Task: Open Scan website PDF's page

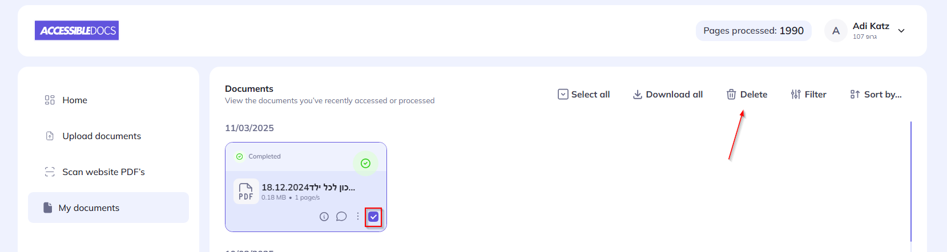Action: [x=103, y=172]
